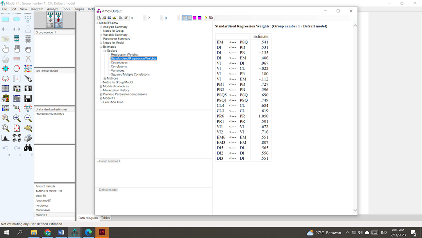The height and width of the screenshot is (238, 422).
Task: Open the select data files grid icon
Action: (5, 88)
